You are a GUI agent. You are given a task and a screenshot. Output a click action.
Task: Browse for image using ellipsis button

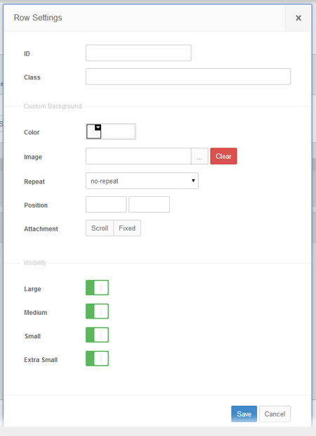click(199, 156)
